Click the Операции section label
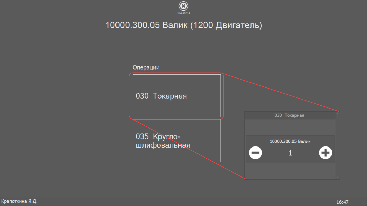367x206 pixels. click(x=146, y=67)
